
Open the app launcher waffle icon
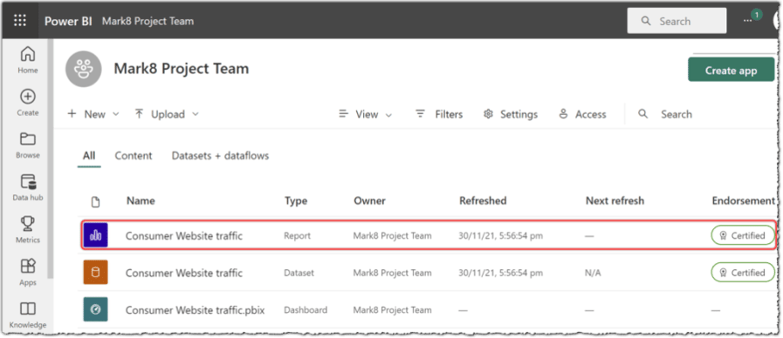[19, 21]
